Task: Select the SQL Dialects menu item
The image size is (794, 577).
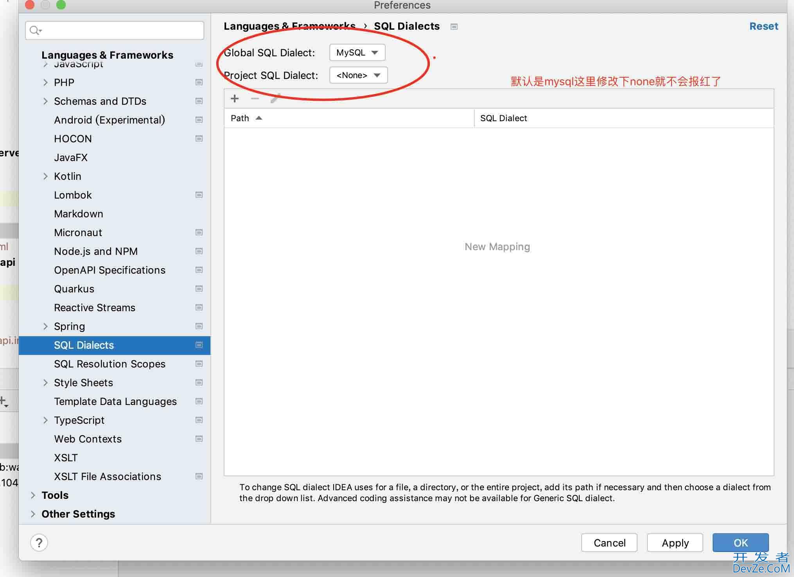Action: [x=83, y=345]
